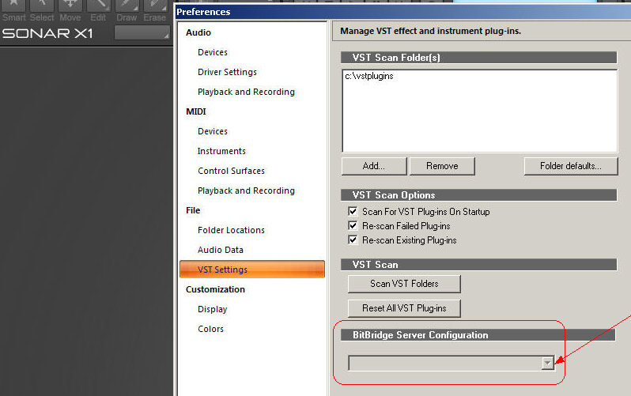
Task: Click the Audio category heading
Action: click(198, 32)
